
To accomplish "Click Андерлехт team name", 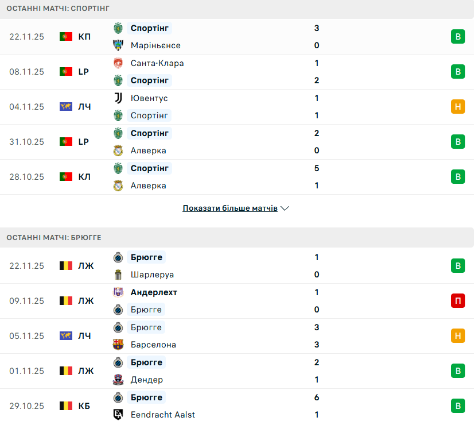I will click(154, 292).
